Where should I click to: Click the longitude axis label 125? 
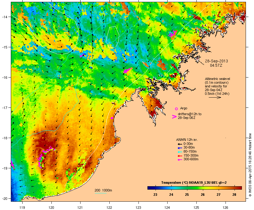tap(196, 208)
